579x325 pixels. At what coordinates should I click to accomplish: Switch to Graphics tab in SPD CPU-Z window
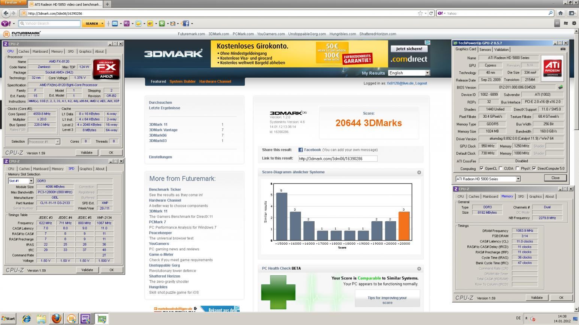tap(86, 169)
